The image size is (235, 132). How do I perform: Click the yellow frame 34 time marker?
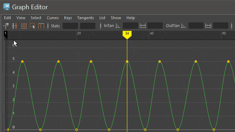[127, 35]
